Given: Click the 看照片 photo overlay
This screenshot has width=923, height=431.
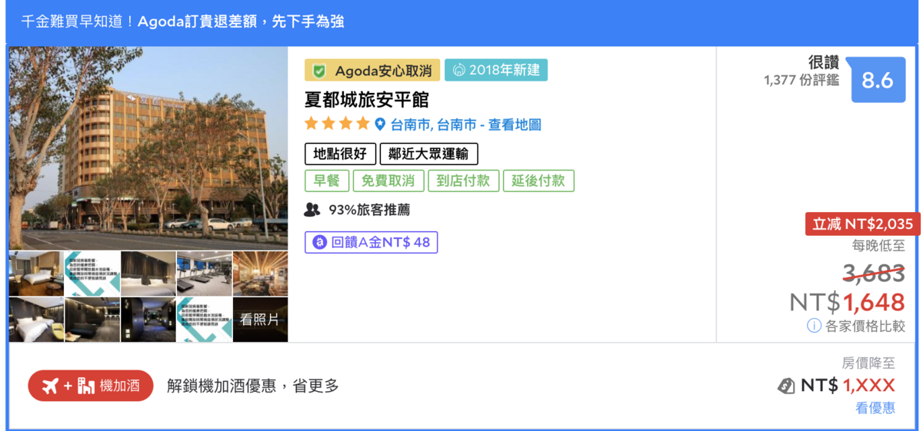Looking at the screenshot, I should [x=260, y=320].
